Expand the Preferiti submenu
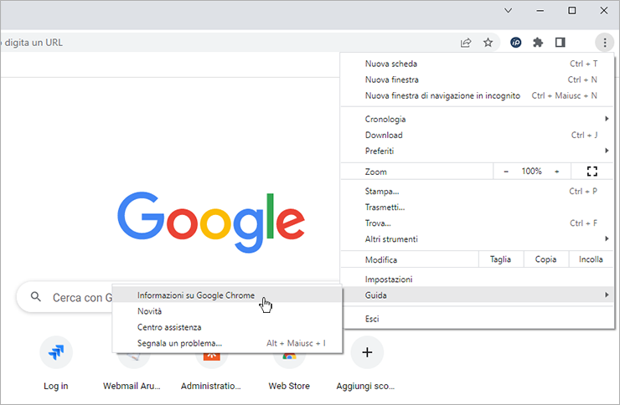 pyautogui.click(x=477, y=151)
